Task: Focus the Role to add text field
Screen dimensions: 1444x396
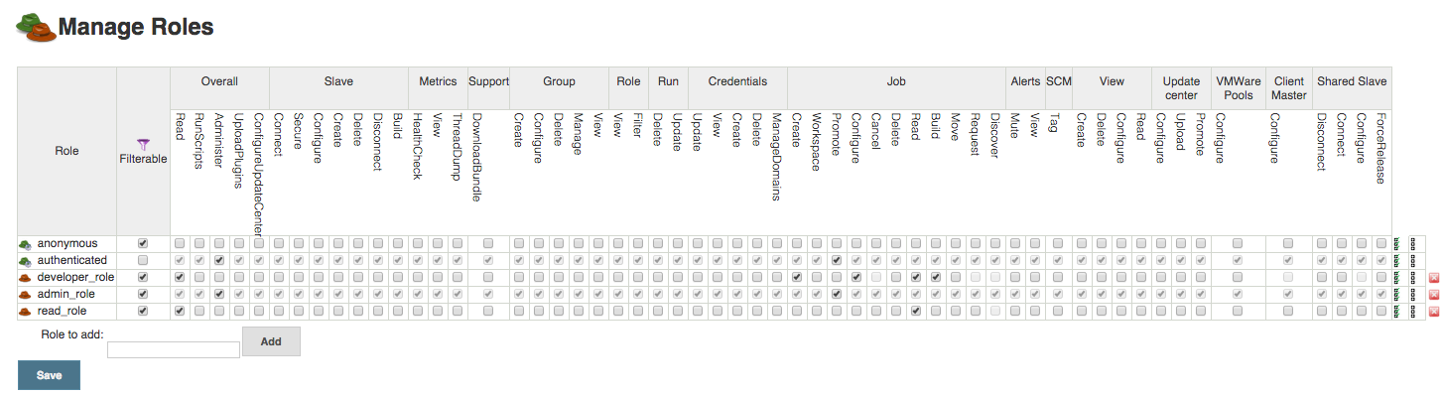Action: coord(174,349)
